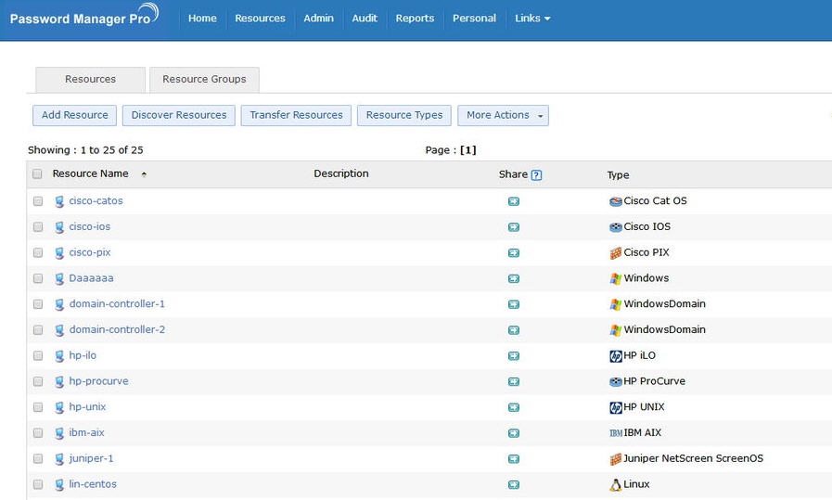
Task: Click the Linux penguin icon for lin-centos
Action: [x=615, y=484]
